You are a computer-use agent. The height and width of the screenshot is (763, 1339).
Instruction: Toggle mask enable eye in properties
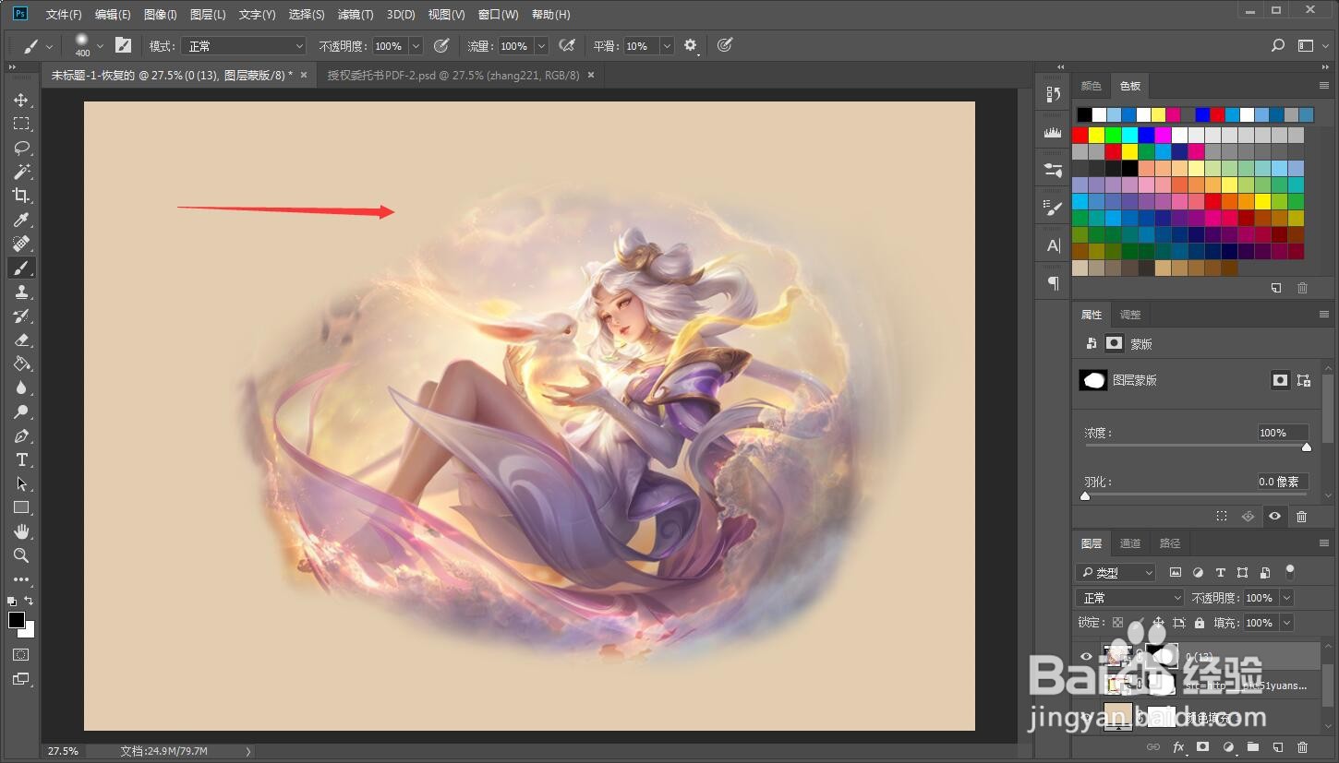(1274, 517)
